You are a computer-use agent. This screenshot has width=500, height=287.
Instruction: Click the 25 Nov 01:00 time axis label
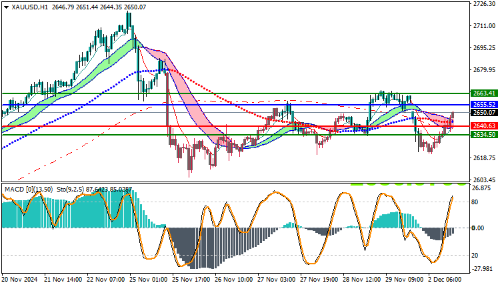pos(148,280)
